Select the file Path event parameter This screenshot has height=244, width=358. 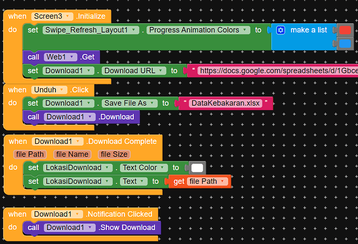pyautogui.click(x=30, y=154)
